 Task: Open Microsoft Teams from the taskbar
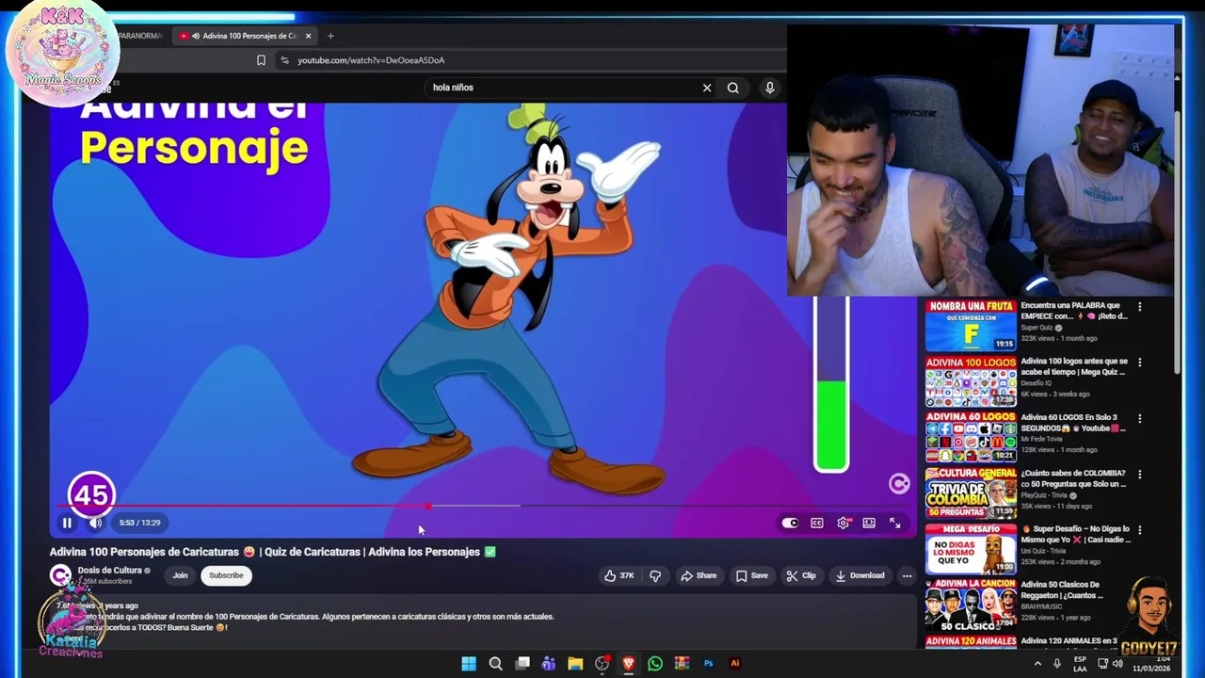point(549,664)
